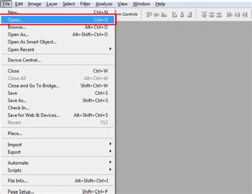The width and height of the screenshot is (252, 194).
Task: Choose Page Setup... menu entry
Action: pos(57,191)
